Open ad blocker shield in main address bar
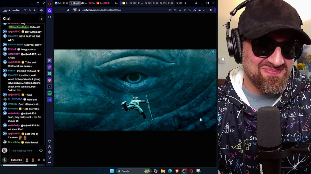The height and width of the screenshot is (174, 311). coord(180,10)
